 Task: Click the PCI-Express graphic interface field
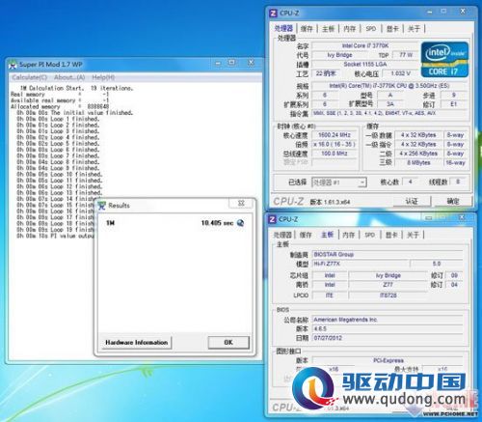coord(388,360)
